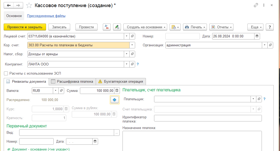Viewport: 280px width, 151px height.
Task: Open Присоединенные файлы link
Action: point(46,16)
